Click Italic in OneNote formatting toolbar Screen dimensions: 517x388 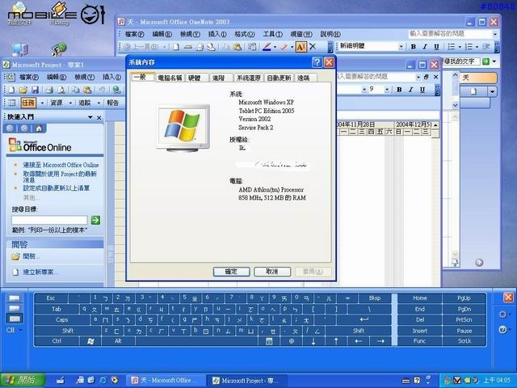(x=425, y=47)
